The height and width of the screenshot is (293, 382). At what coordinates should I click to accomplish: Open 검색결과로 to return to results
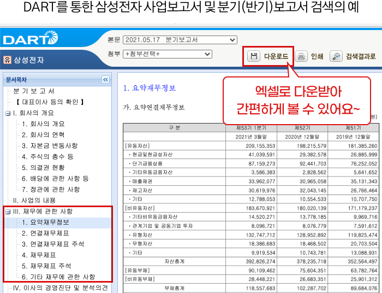pyautogui.click(x=361, y=56)
